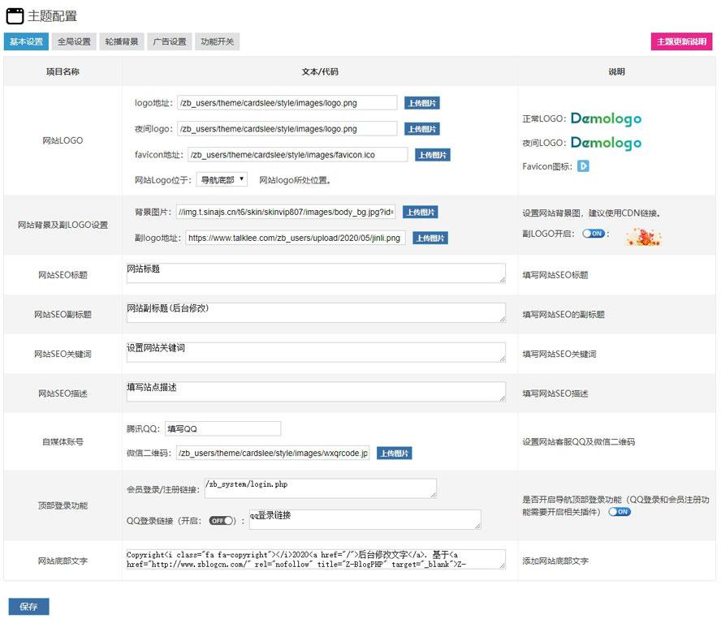Screen dimensions: 721x619
Task: Upload an image for logo地址
Action: [421, 103]
